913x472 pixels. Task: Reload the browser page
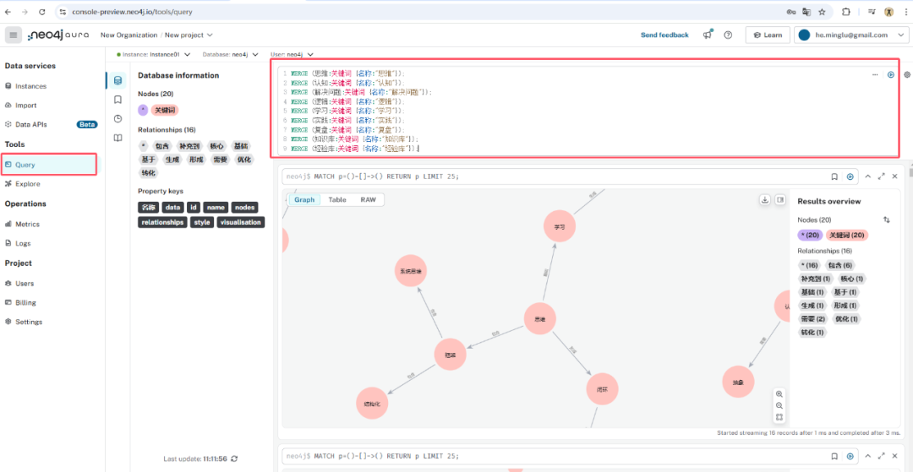pyautogui.click(x=42, y=12)
